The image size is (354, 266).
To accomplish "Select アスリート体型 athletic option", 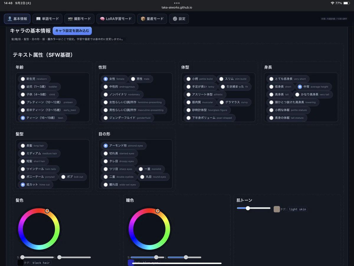I will (x=205, y=95).
